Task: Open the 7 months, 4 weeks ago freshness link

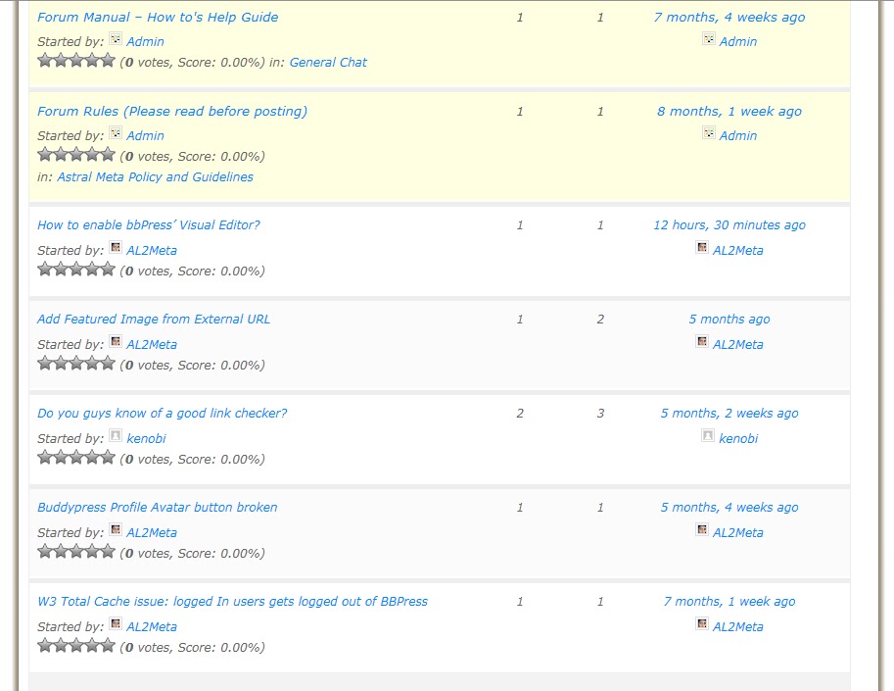Action: [729, 17]
